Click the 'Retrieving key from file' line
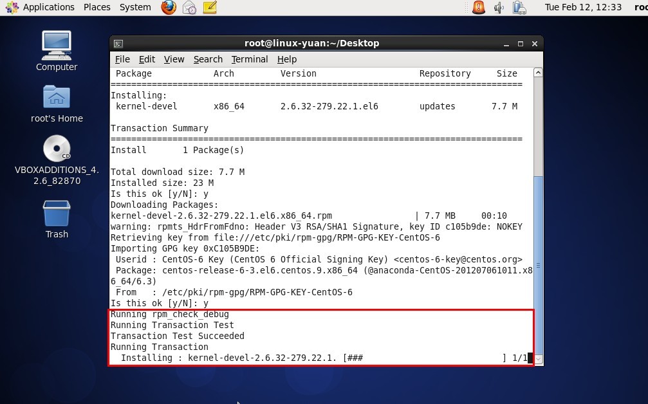This screenshot has height=404, width=648. (275, 237)
